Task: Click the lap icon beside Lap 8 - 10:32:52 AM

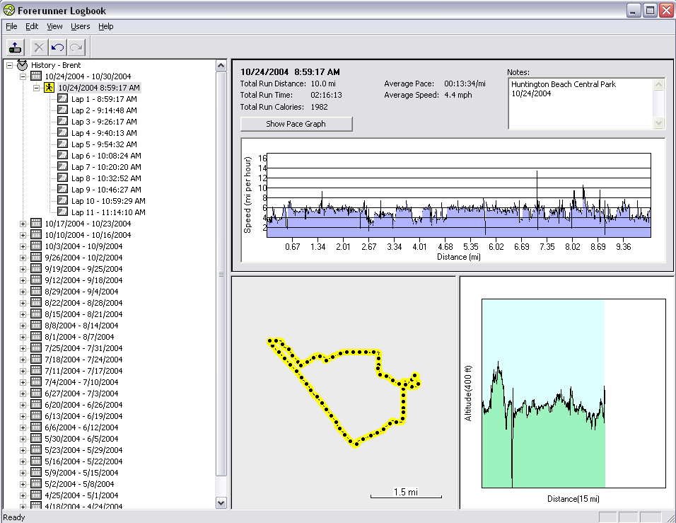Action: [62, 178]
